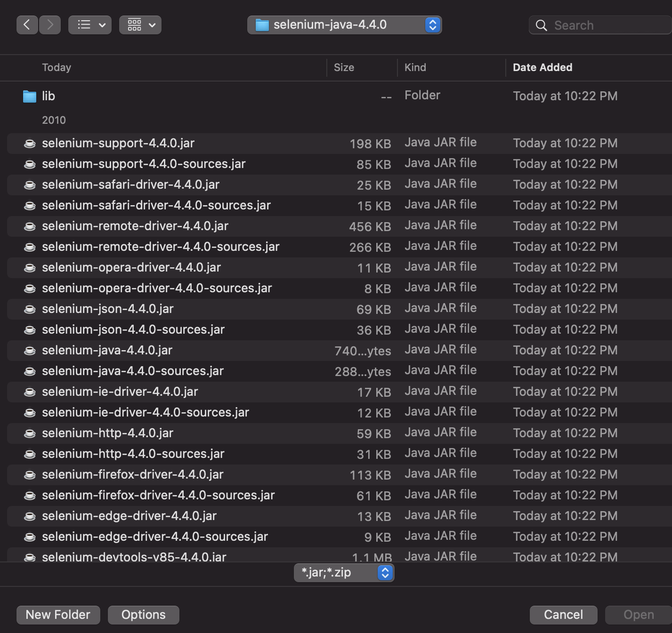Click the jar icon of selenium-edge-driver-4.4.0.jar
Viewport: 672px width, 633px height.
pyautogui.click(x=30, y=516)
